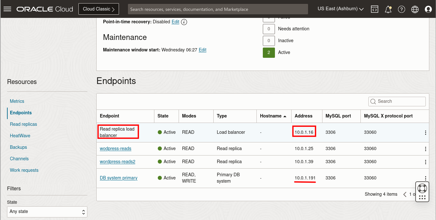This screenshot has height=220, width=436.
Task: Open the user profile avatar
Action: (x=428, y=9)
